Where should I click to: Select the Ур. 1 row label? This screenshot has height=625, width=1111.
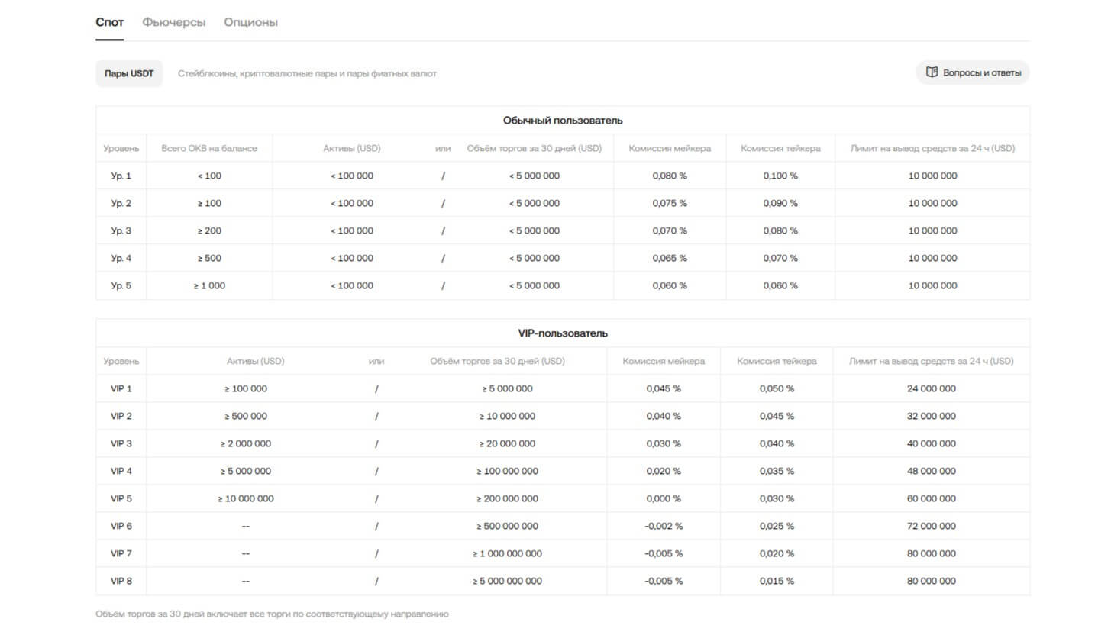(121, 176)
